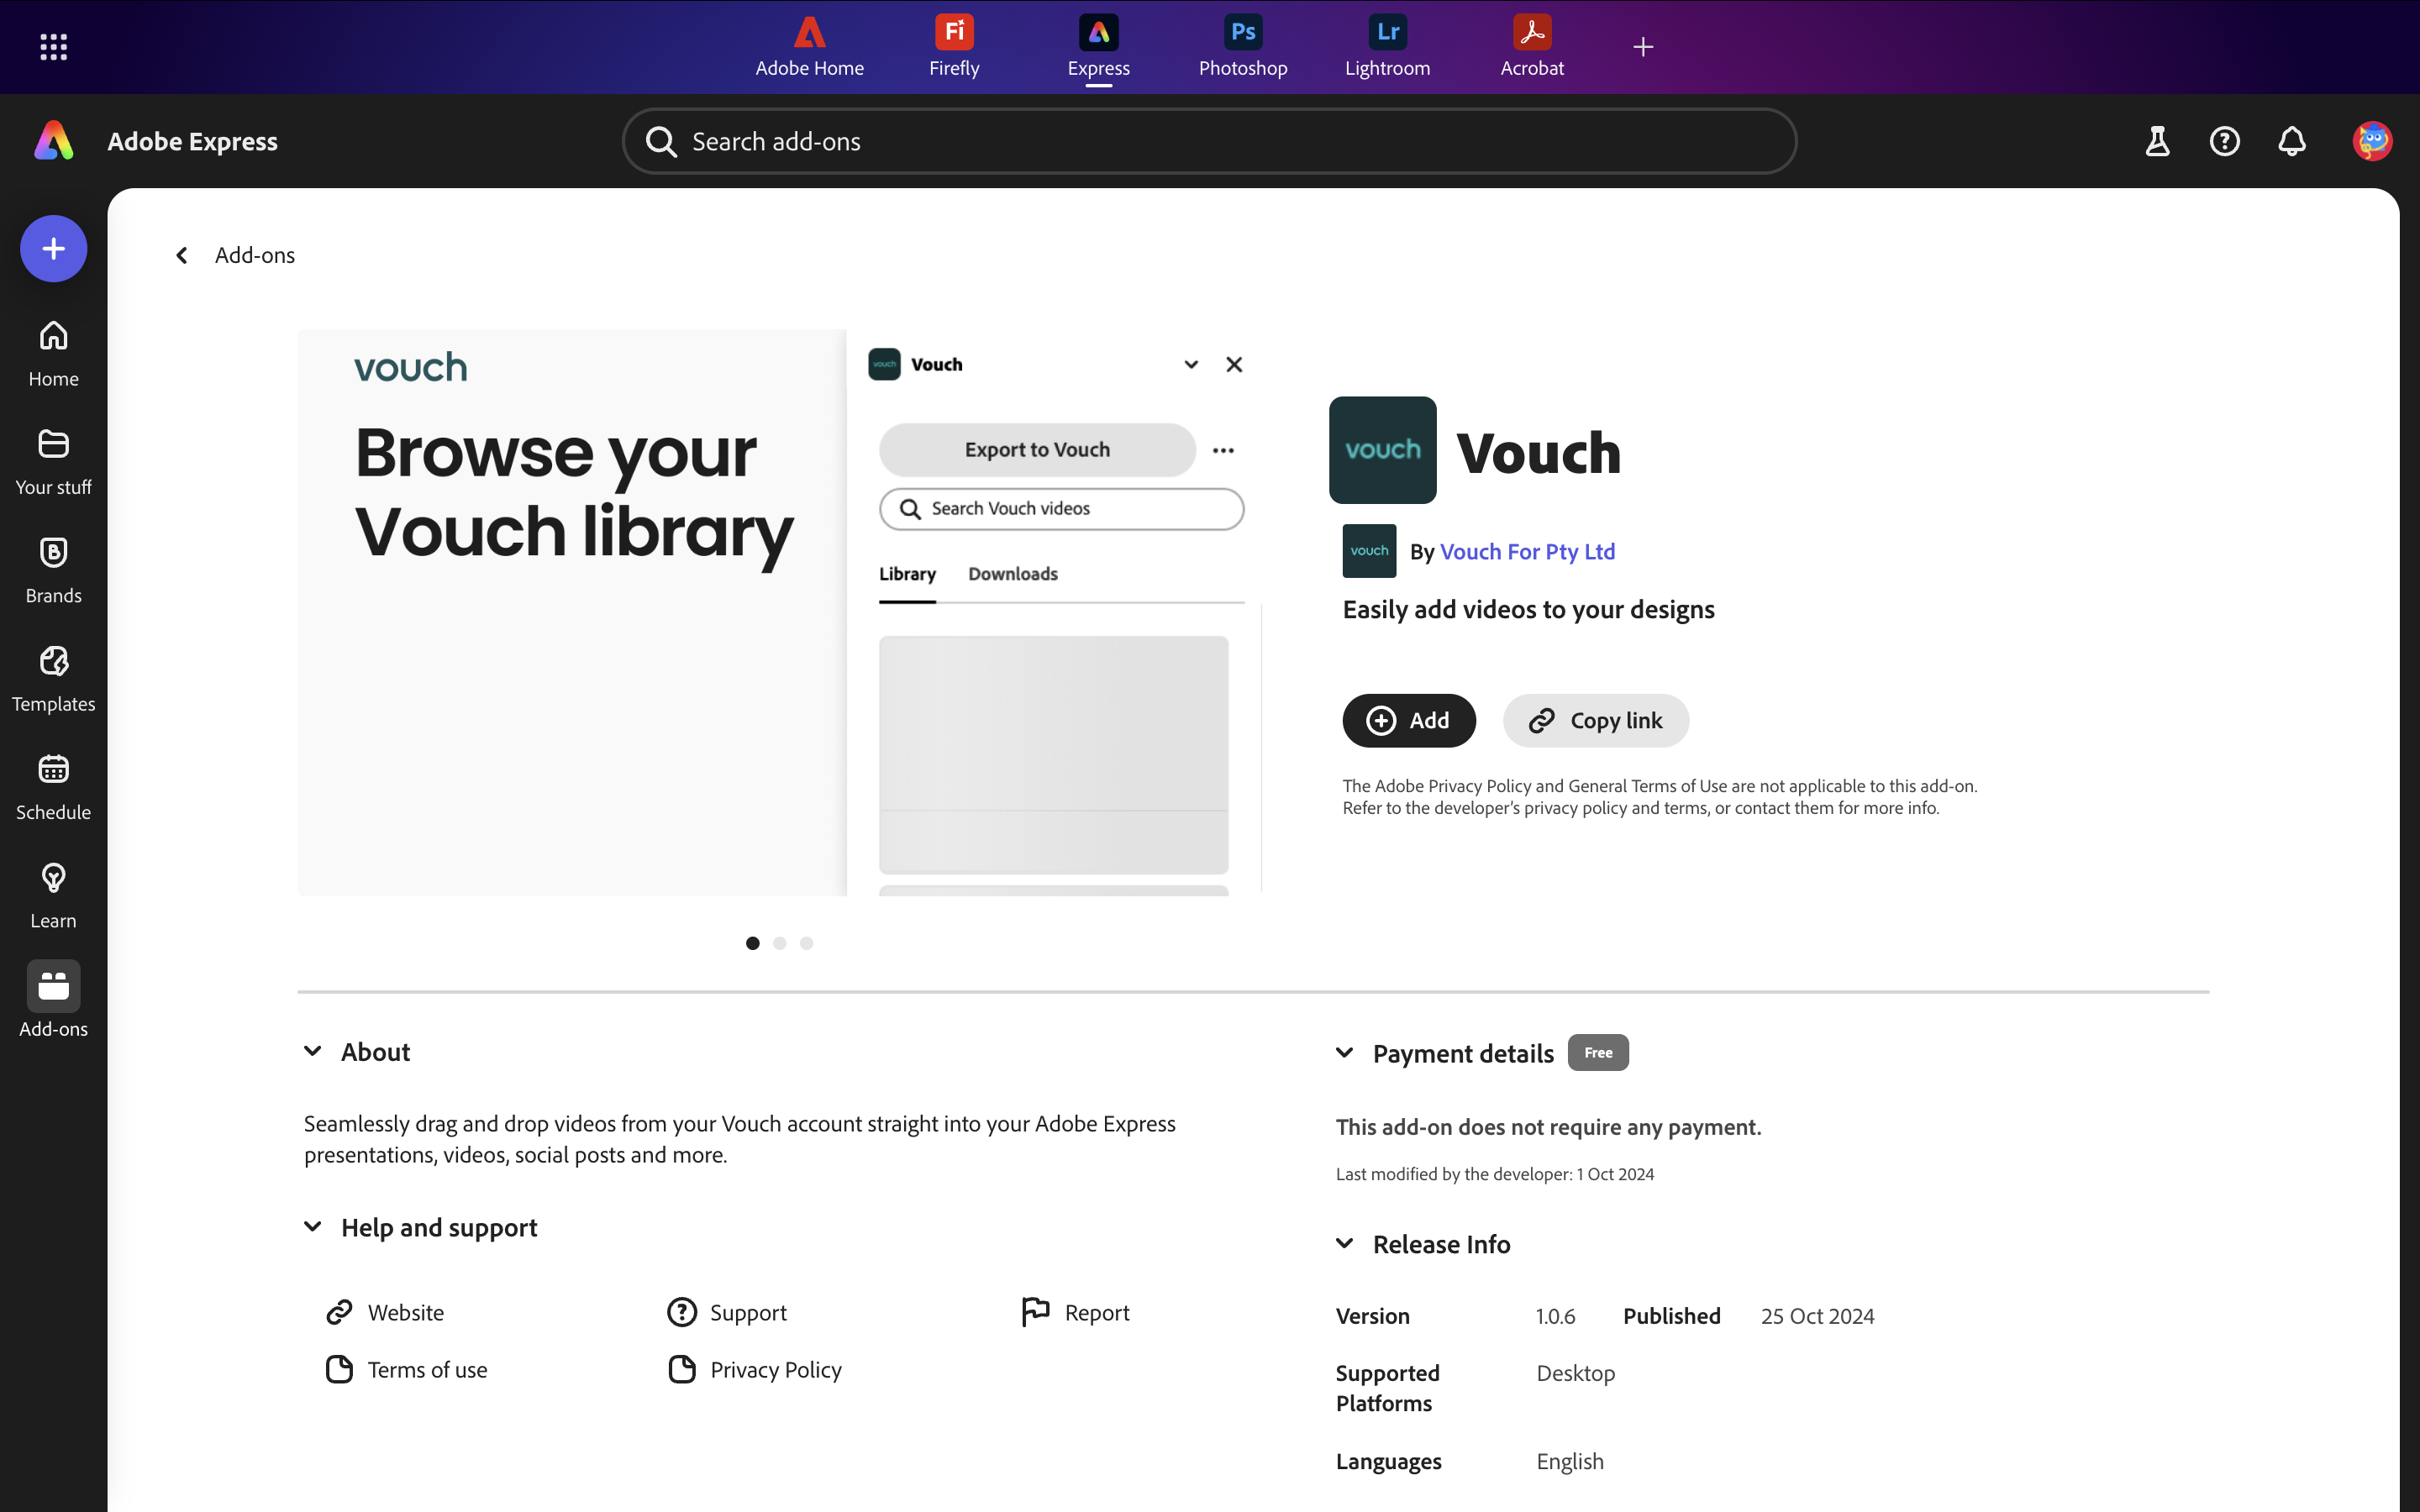This screenshot has height=1512, width=2420.
Task: Switch to Photoshop app
Action: (x=1243, y=46)
